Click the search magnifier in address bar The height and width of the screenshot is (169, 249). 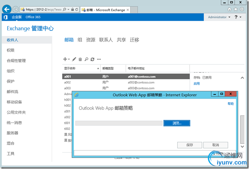tap(65, 9)
